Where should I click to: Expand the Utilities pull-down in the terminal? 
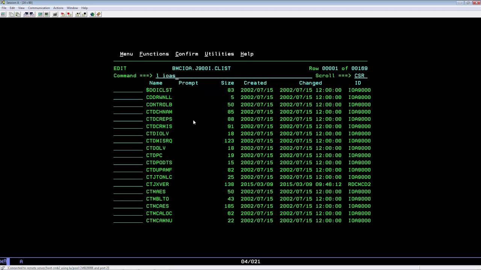219,54
